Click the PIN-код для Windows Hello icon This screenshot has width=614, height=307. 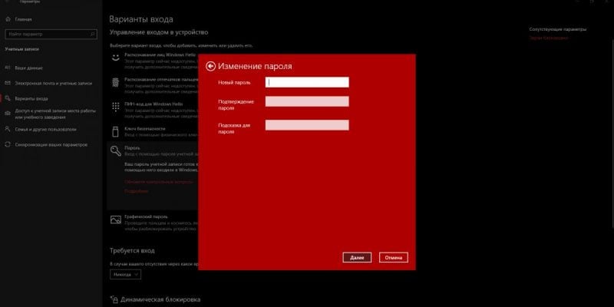[115, 105]
